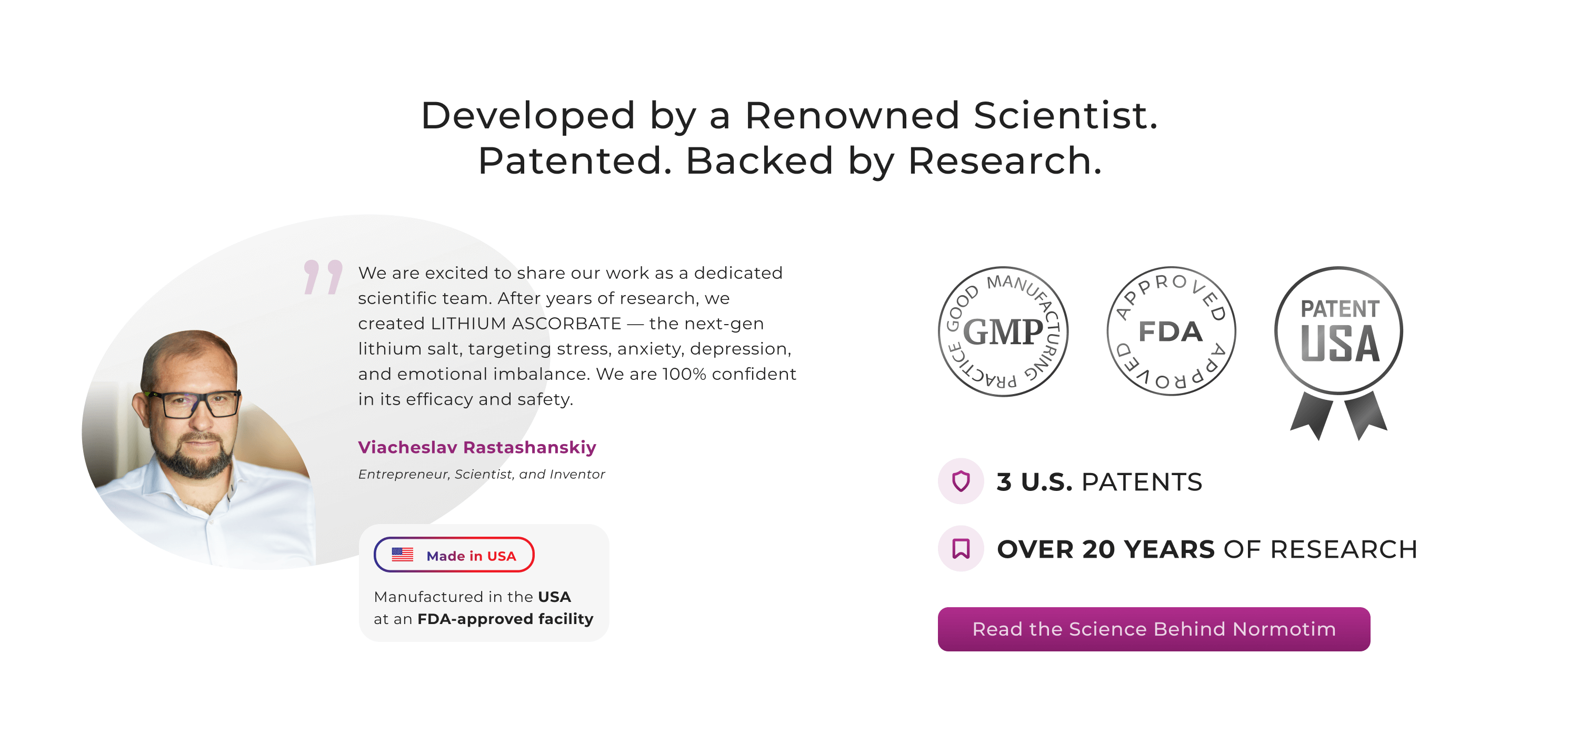Click the GMP Good Manufacturing Practice badge
The width and height of the screenshot is (1579, 744).
(1003, 331)
